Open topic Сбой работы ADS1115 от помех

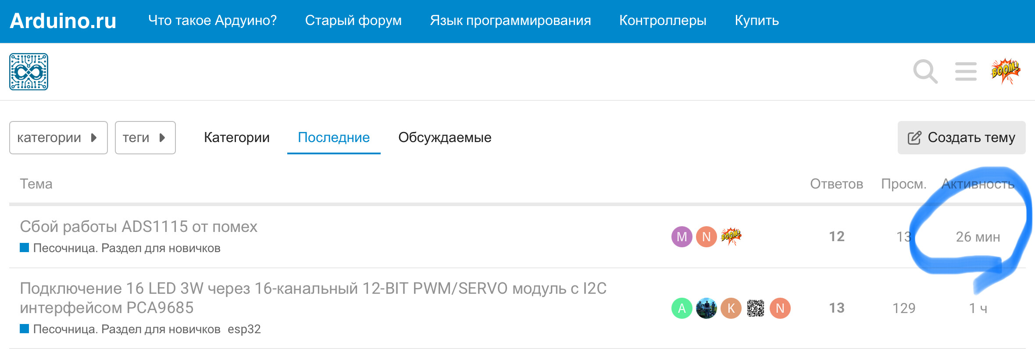click(x=139, y=227)
